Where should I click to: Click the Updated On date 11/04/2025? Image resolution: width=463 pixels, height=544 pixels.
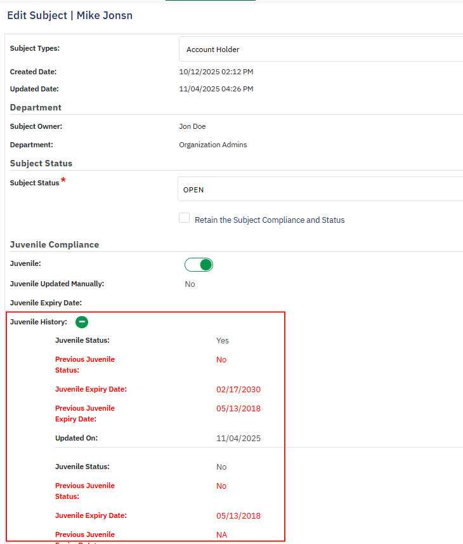point(238,438)
